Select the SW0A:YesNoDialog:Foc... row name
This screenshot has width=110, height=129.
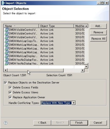(23, 60)
